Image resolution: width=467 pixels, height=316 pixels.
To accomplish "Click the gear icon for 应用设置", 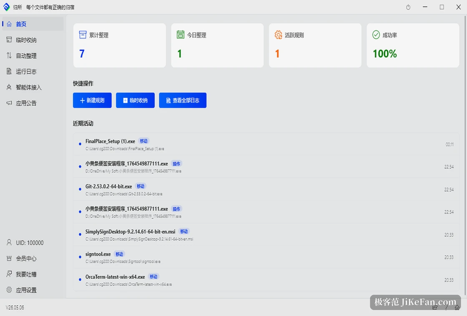I will (x=9, y=289).
